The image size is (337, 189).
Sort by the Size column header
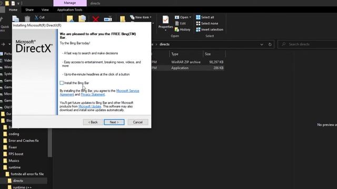point(214,54)
